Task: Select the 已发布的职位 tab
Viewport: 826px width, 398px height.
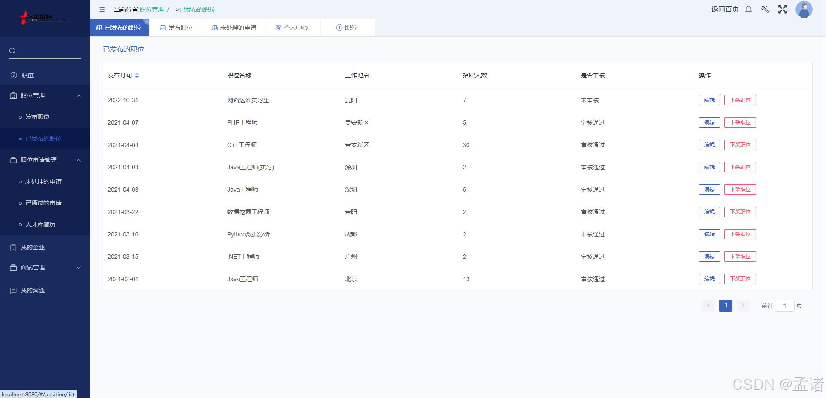Action: point(119,28)
